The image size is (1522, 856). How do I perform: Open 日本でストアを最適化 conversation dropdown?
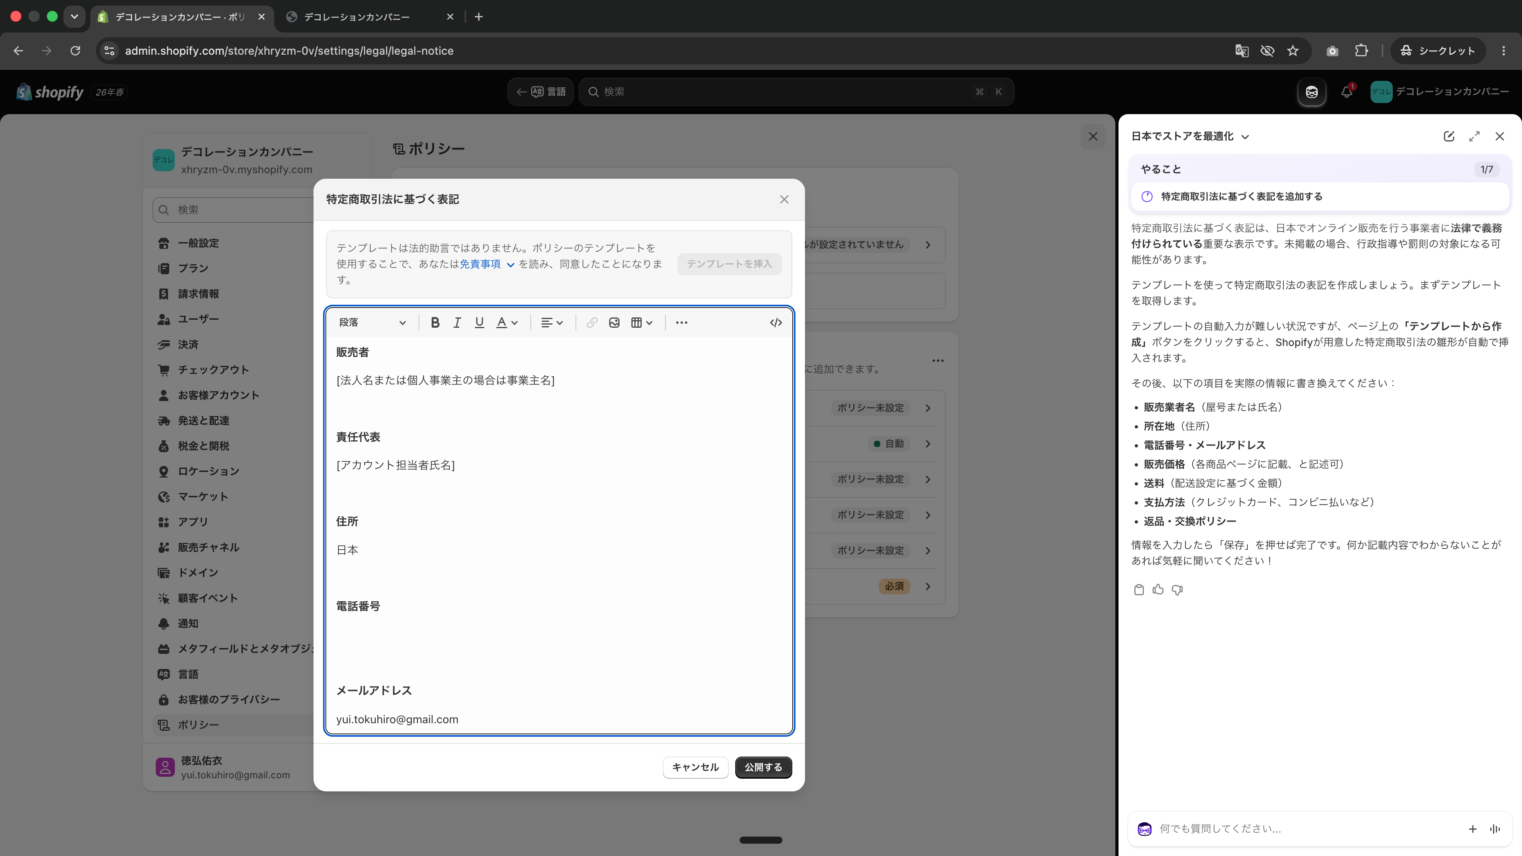[x=1190, y=136]
